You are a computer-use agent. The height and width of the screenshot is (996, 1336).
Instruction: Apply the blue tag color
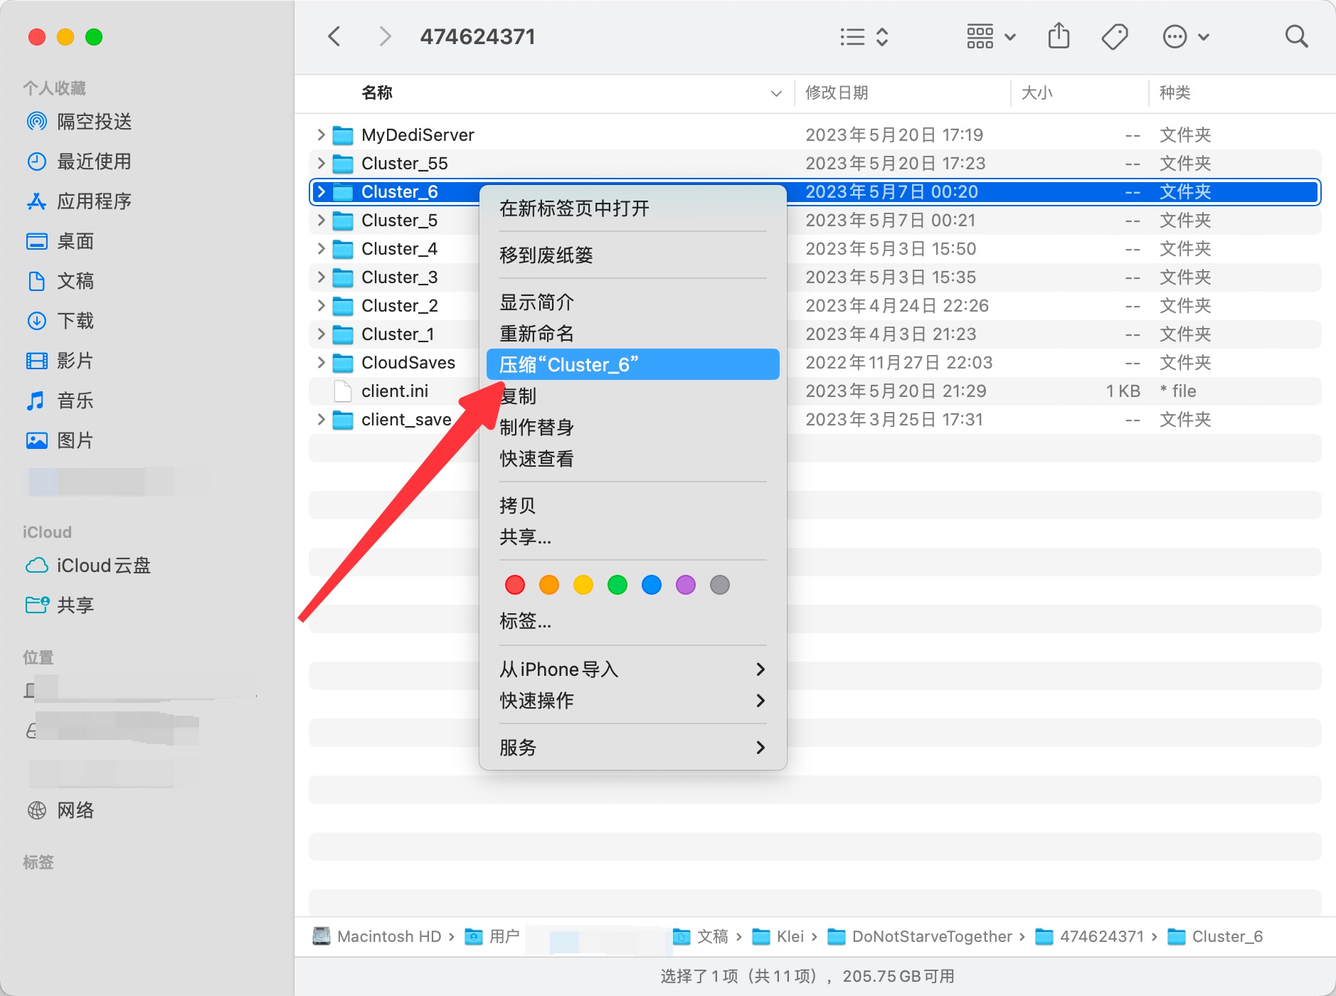tap(652, 585)
